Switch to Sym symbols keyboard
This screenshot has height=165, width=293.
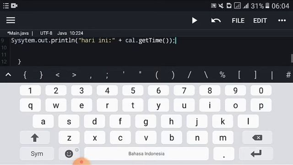point(37,154)
